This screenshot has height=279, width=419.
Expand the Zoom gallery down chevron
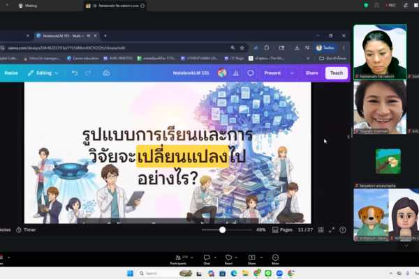click(406, 246)
